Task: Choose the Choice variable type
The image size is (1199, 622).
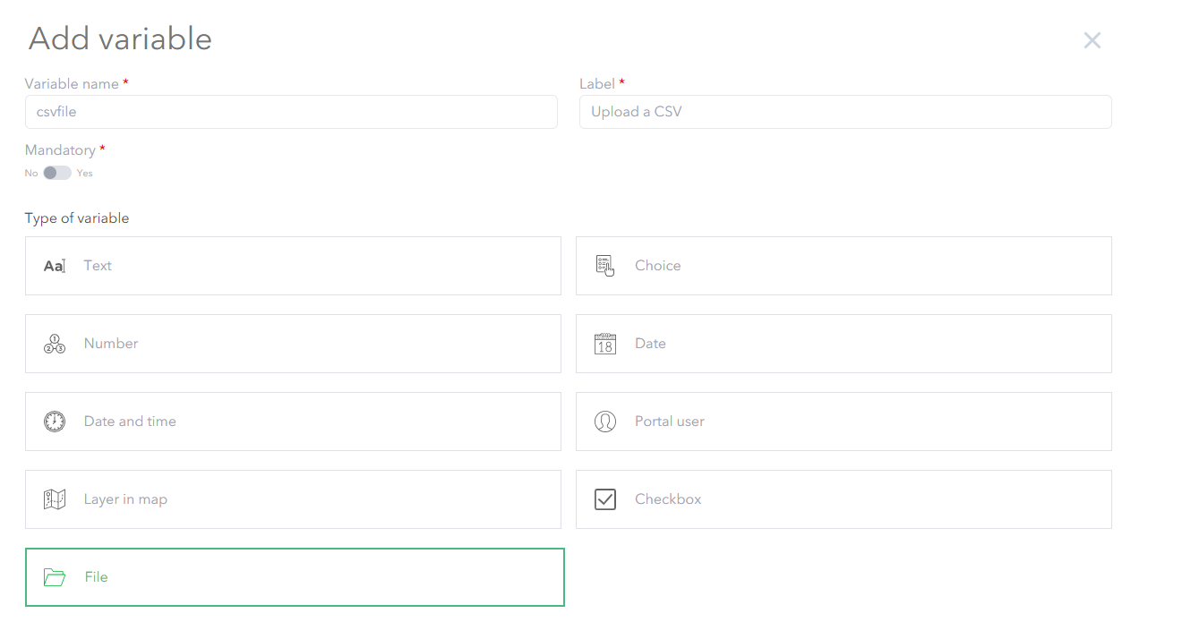Action: tap(844, 266)
